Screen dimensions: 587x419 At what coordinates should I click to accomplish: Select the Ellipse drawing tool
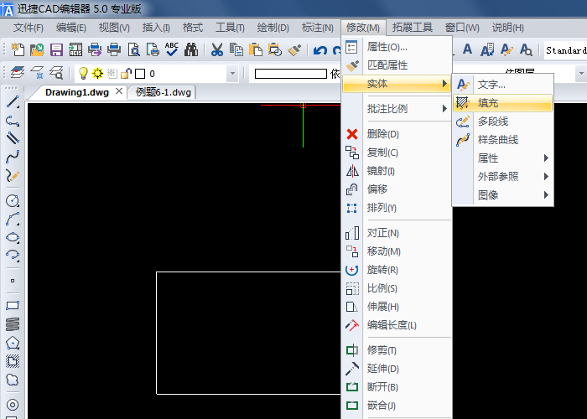pos(13,237)
